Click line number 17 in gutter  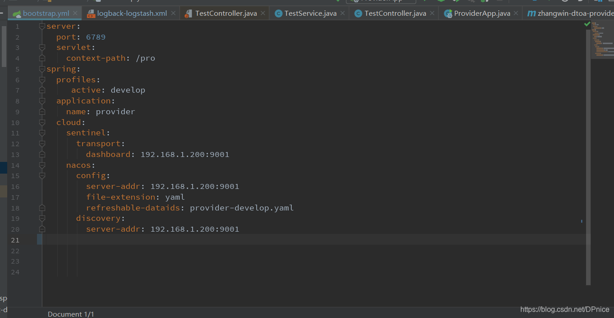click(15, 197)
